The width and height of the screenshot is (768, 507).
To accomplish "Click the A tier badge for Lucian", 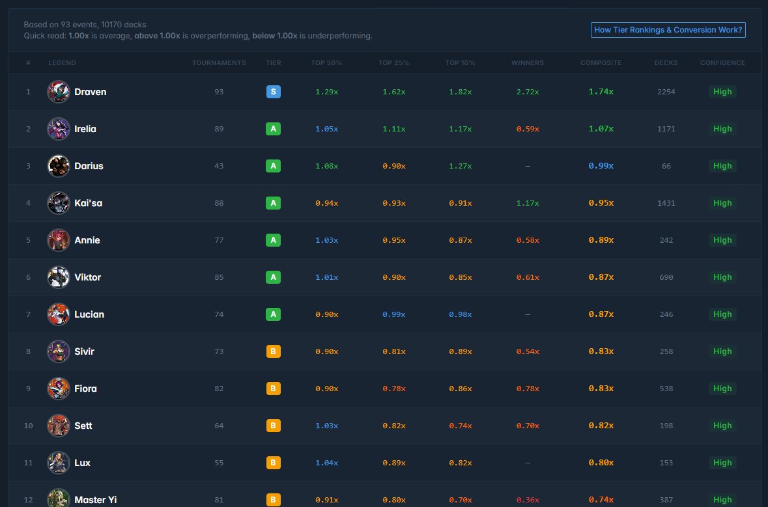I will click(x=274, y=314).
